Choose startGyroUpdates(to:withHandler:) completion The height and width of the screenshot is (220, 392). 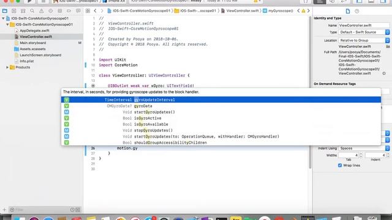click(221, 136)
